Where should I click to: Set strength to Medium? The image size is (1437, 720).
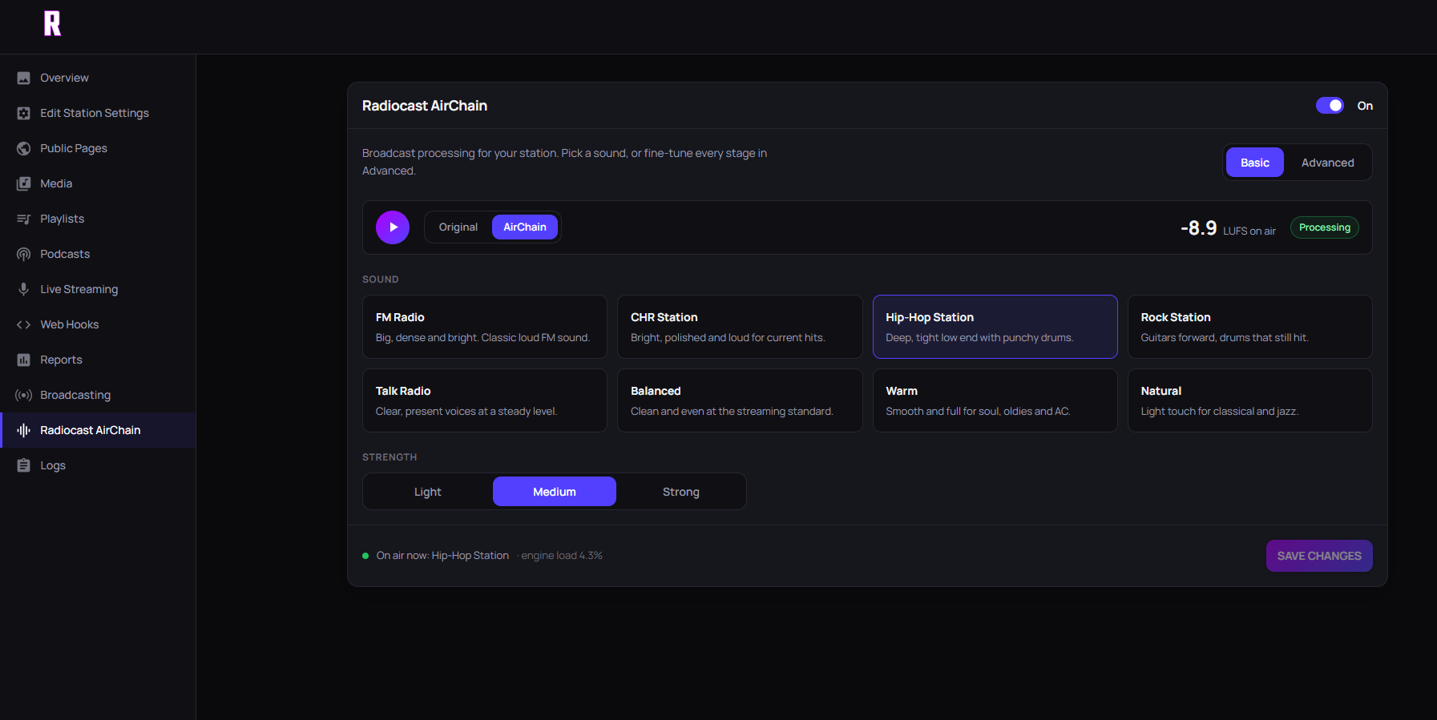tap(555, 492)
